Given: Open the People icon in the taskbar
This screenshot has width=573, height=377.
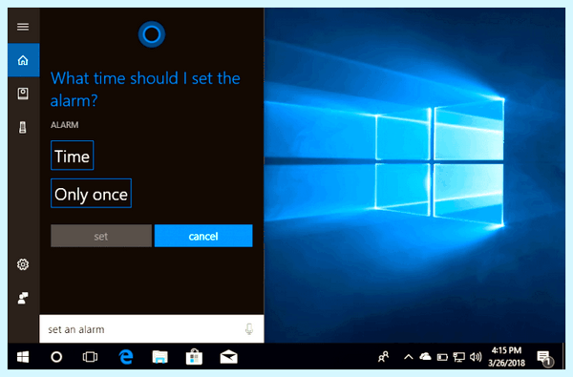Looking at the screenshot, I should click(383, 357).
